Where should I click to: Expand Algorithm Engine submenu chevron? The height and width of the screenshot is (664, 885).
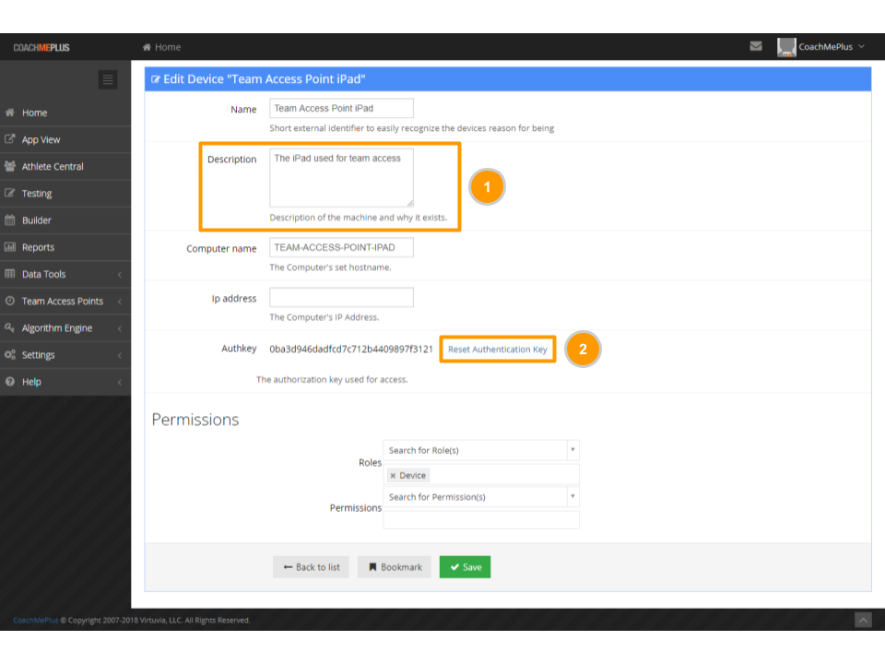click(x=120, y=328)
